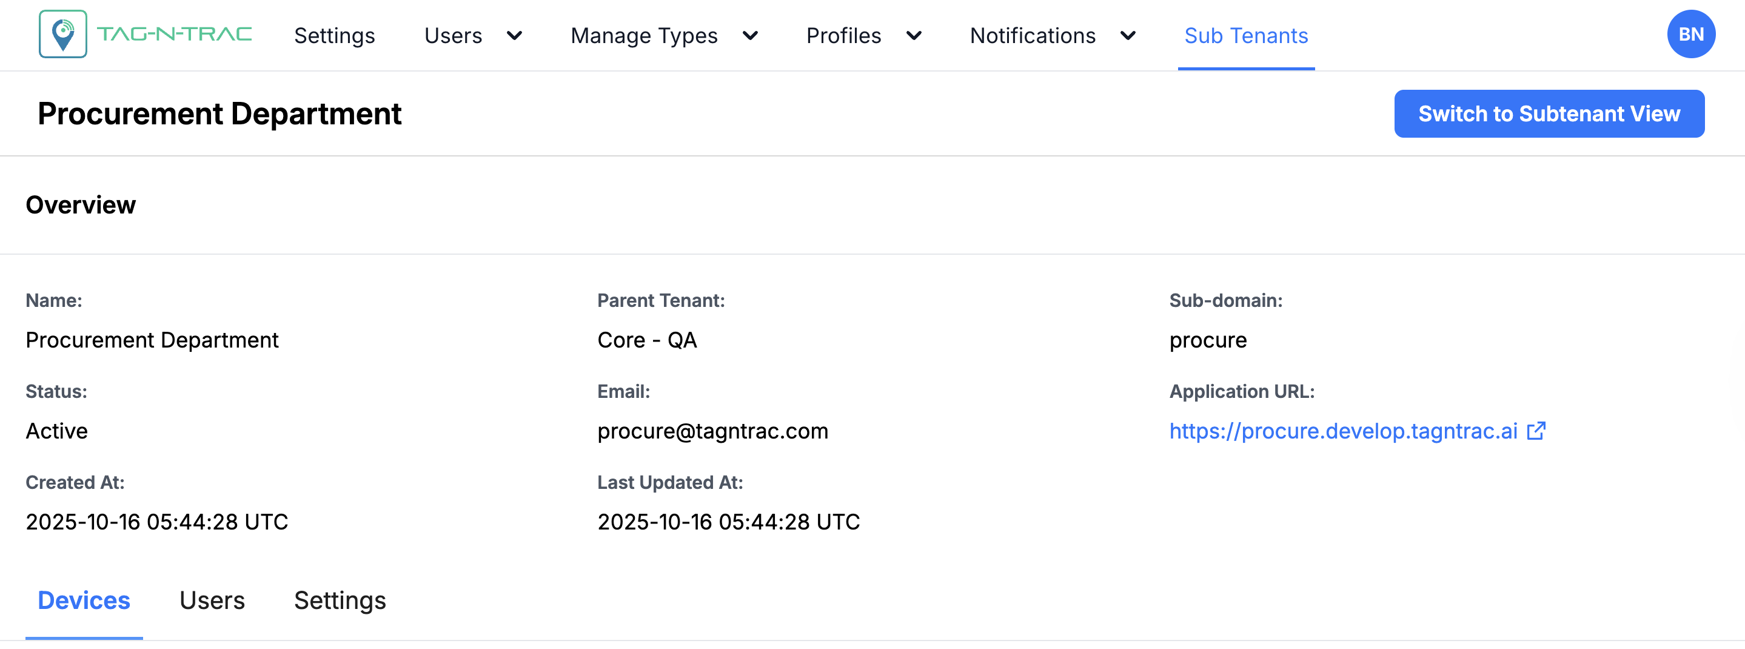1745x649 pixels.
Task: Open the Profiles navigation menu
Action: 843,36
